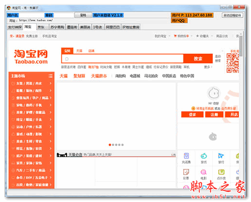Image resolution: width=251 pixels, height=202 pixels.
Task: Open the 充话费 phone recharge icon
Action: point(186,156)
